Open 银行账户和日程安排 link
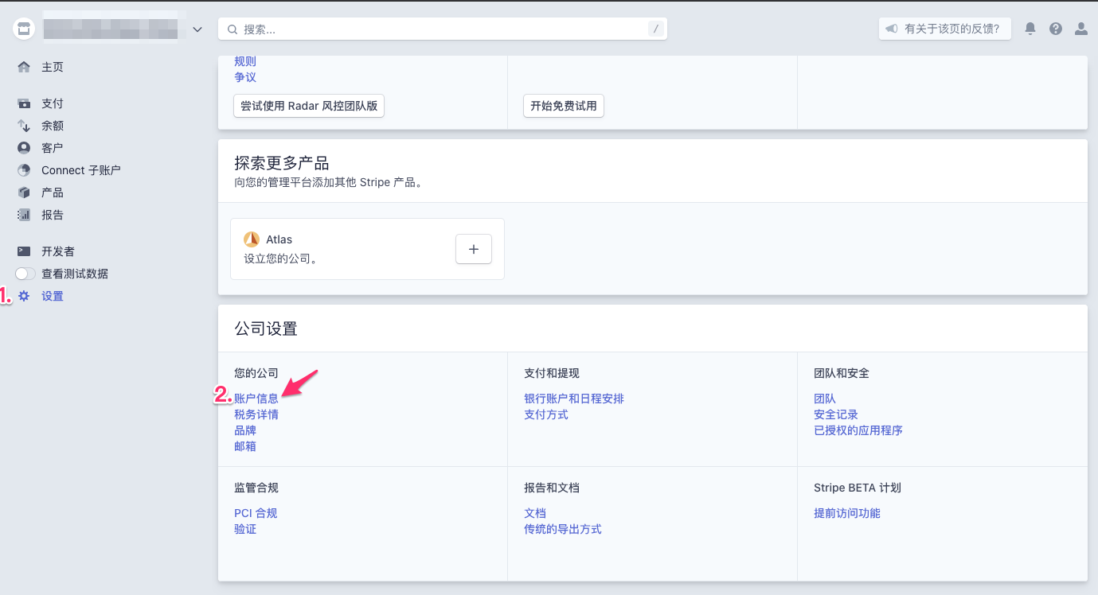Image resolution: width=1098 pixels, height=595 pixels. (574, 399)
